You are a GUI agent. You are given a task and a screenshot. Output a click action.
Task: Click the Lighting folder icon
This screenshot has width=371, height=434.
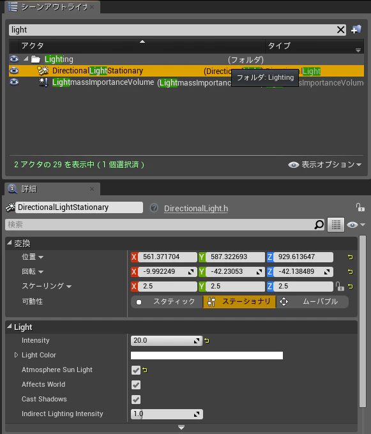pos(35,59)
